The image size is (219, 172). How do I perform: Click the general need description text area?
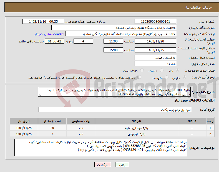[114, 92]
